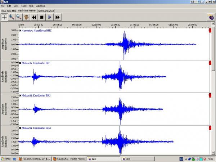Click the scrollbar up arrow
Image resolution: width=216 pixels, height=162 pixels.
[x=213, y=23]
